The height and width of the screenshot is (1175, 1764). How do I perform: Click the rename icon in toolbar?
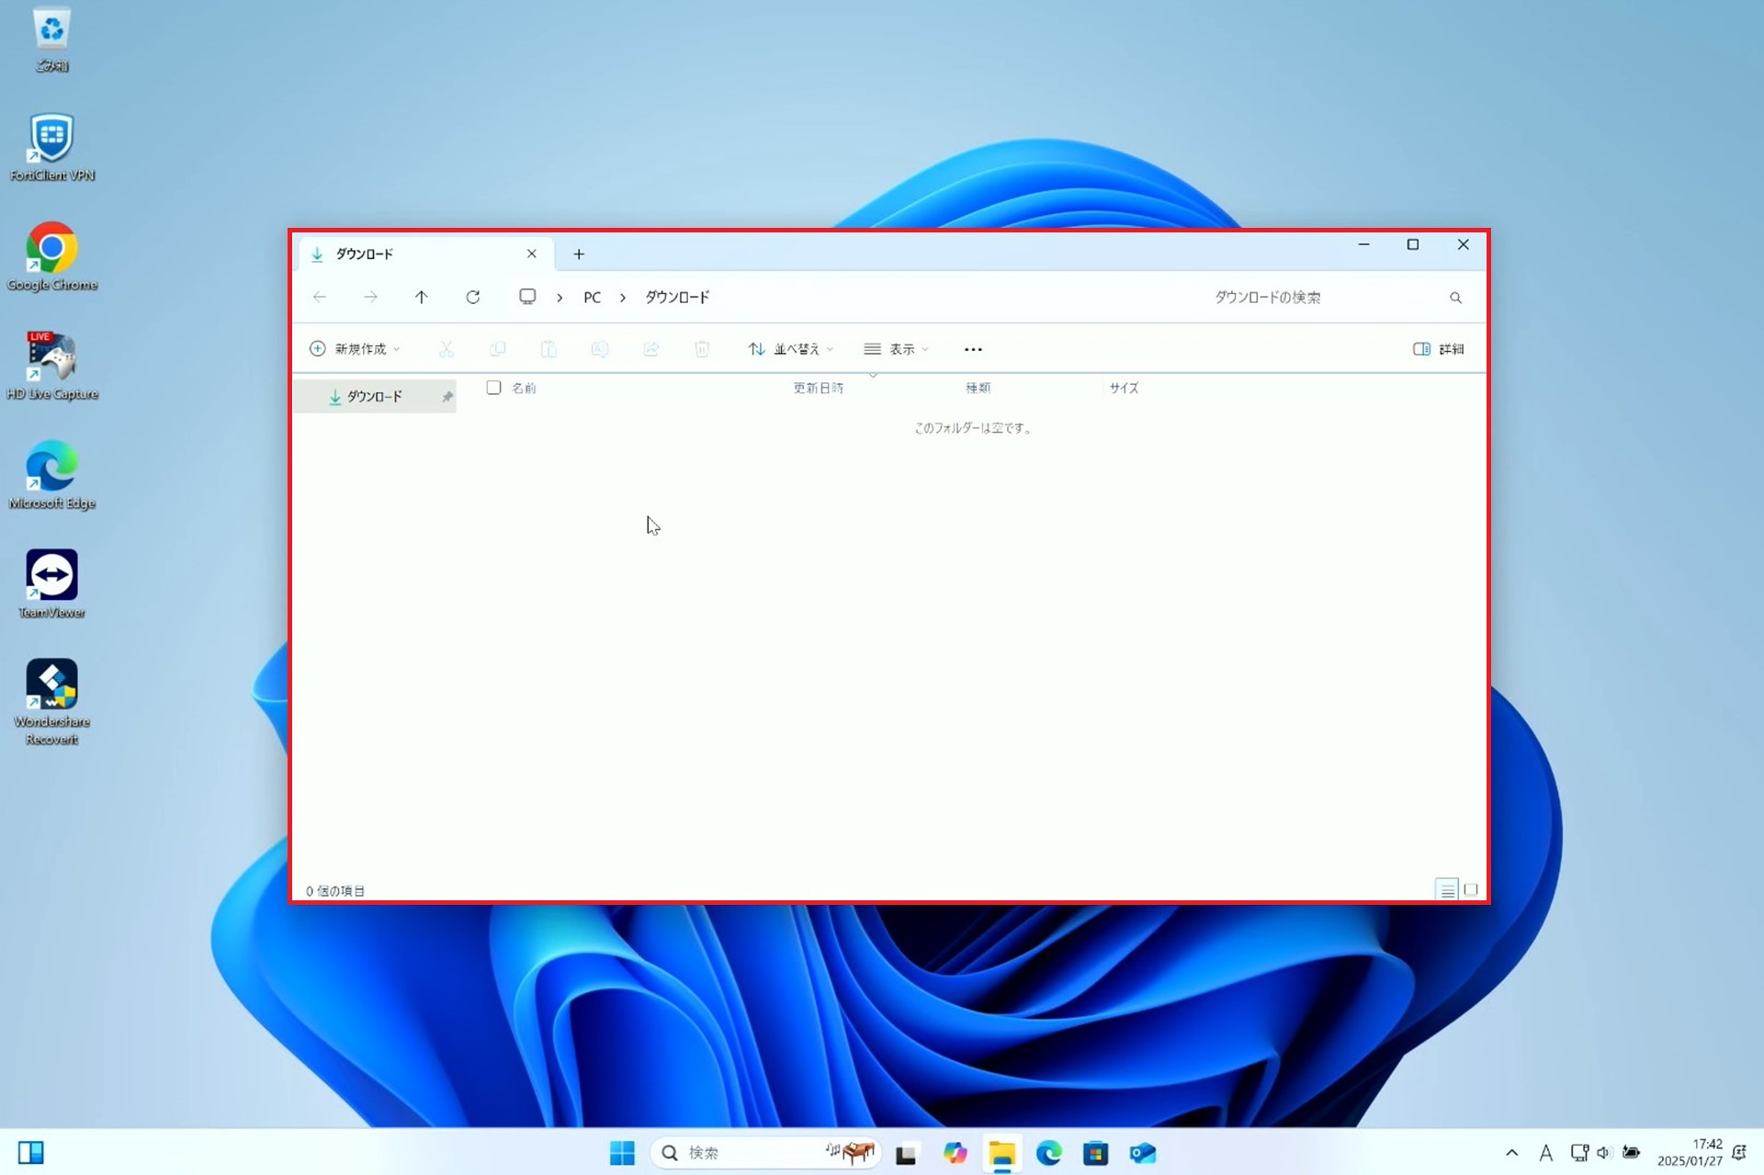[600, 349]
